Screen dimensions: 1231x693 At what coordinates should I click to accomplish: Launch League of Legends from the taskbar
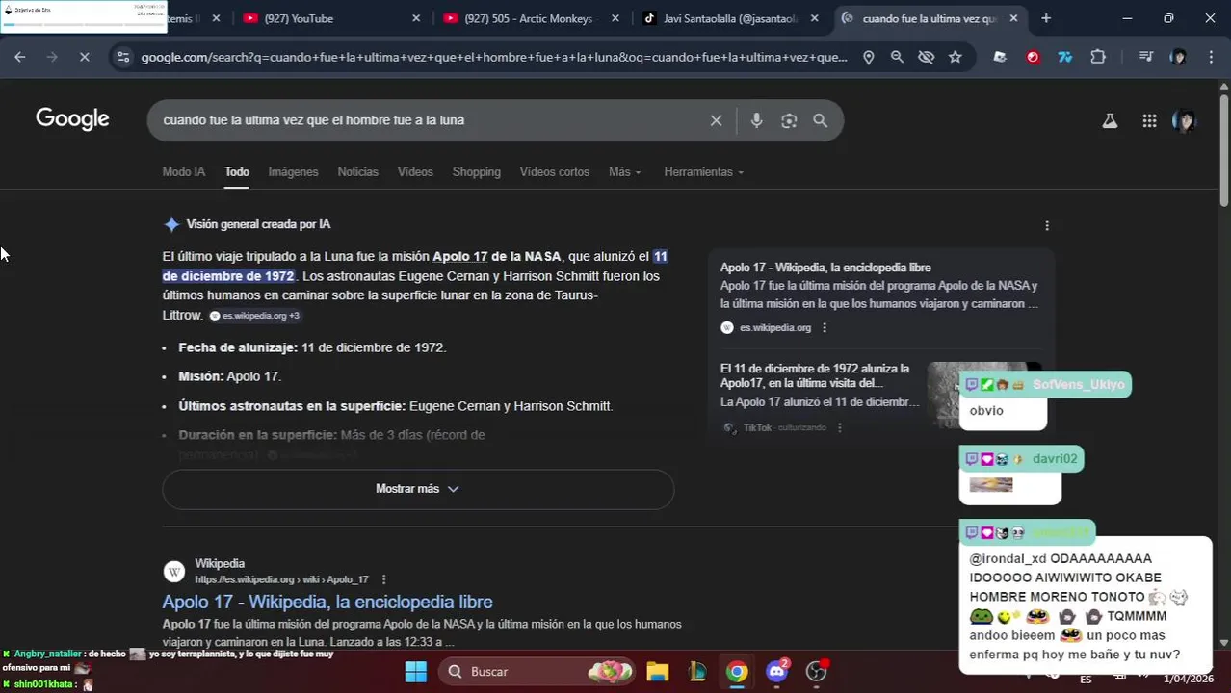pos(697,671)
